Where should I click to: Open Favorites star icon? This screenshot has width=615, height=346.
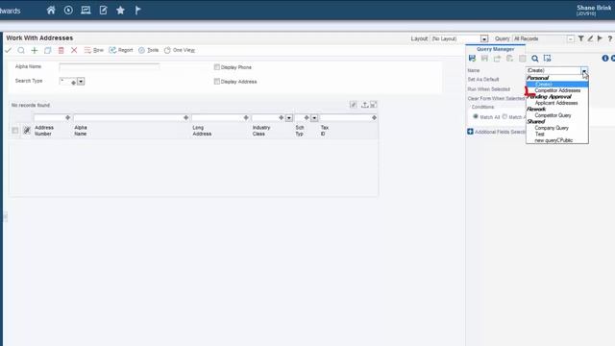120,11
